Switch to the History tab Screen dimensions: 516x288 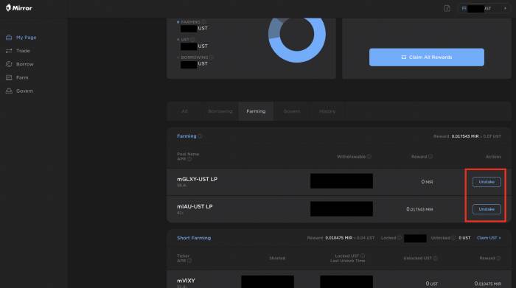point(327,111)
